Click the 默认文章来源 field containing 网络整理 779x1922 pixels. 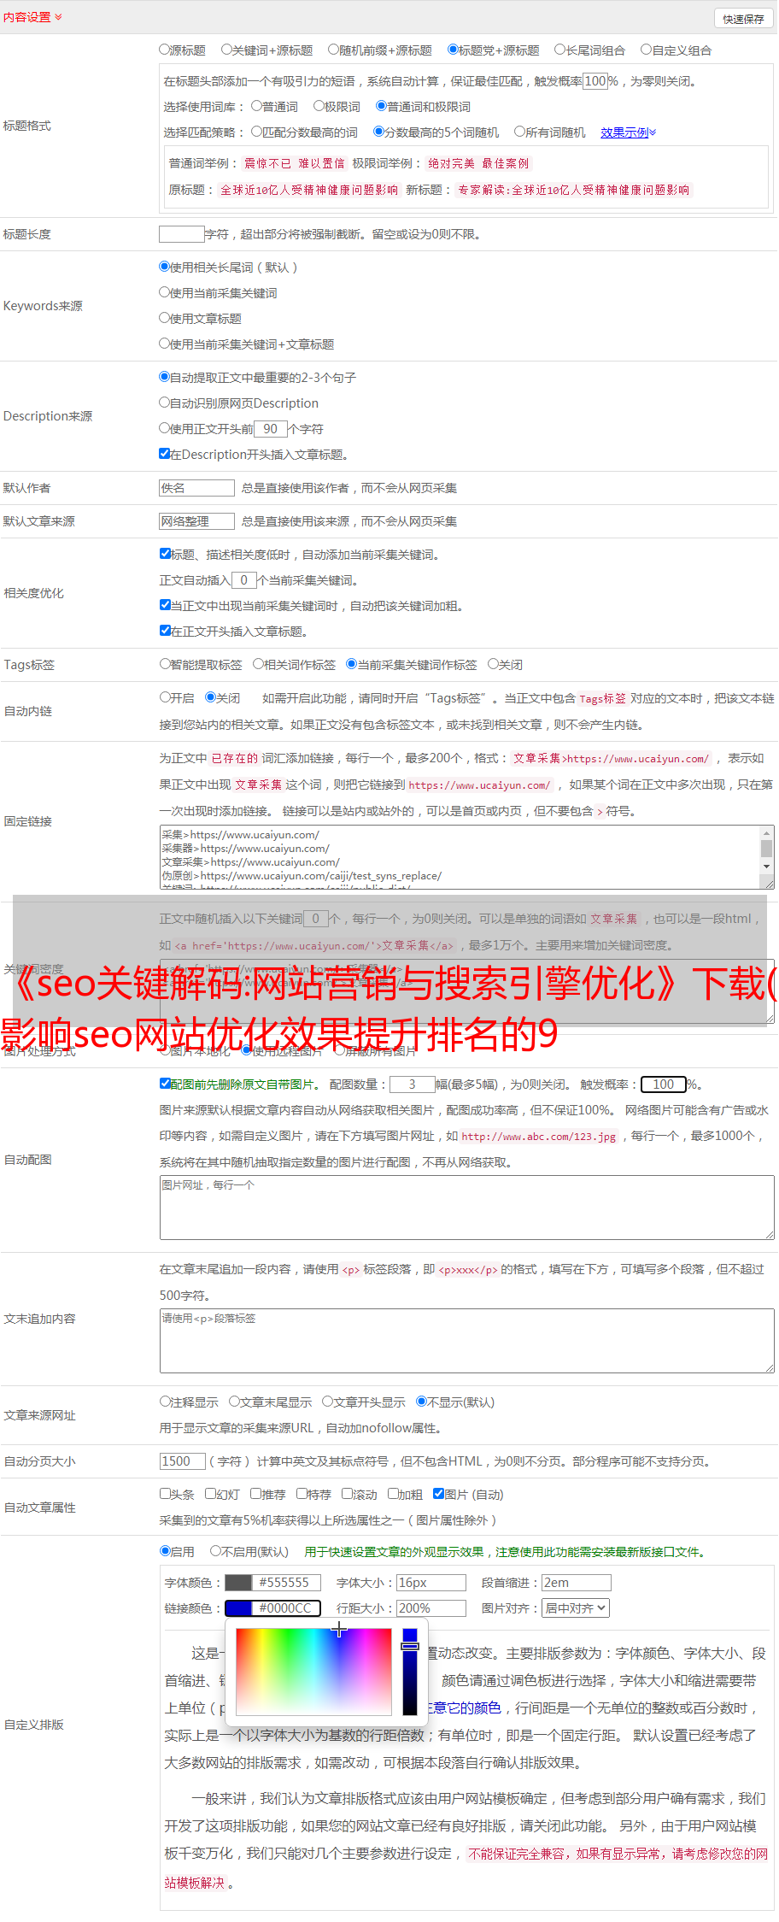coord(196,521)
